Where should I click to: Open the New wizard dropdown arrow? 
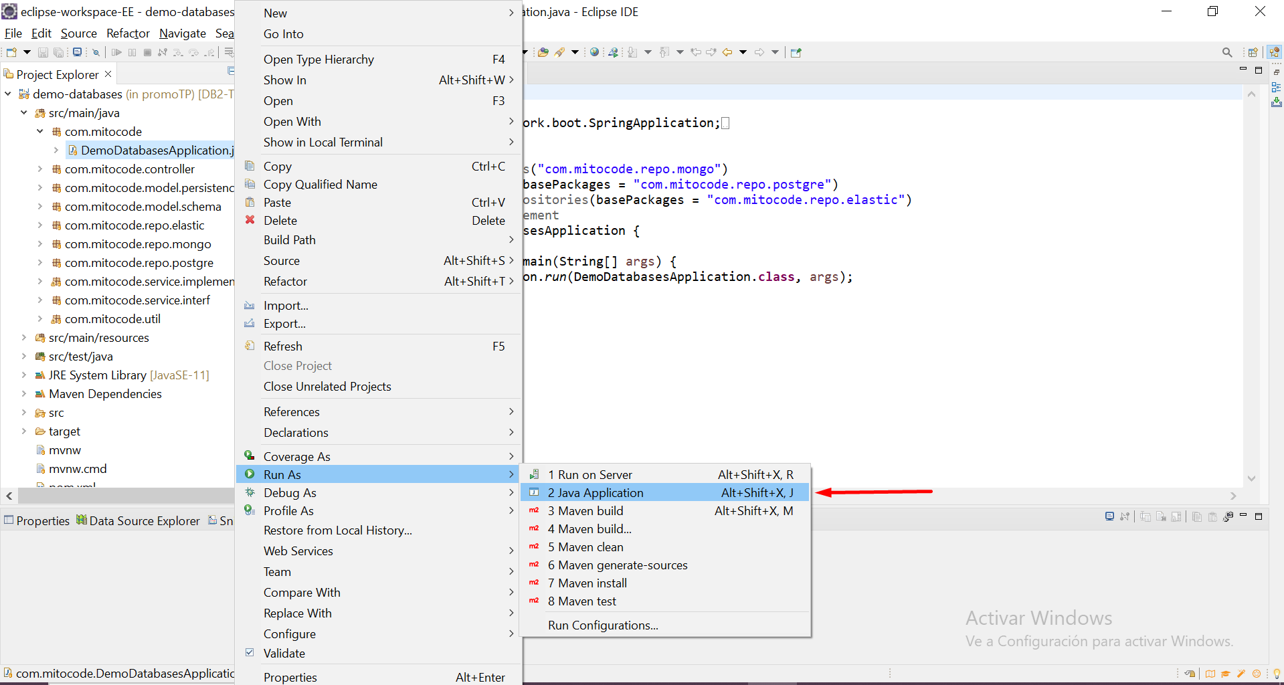(27, 52)
